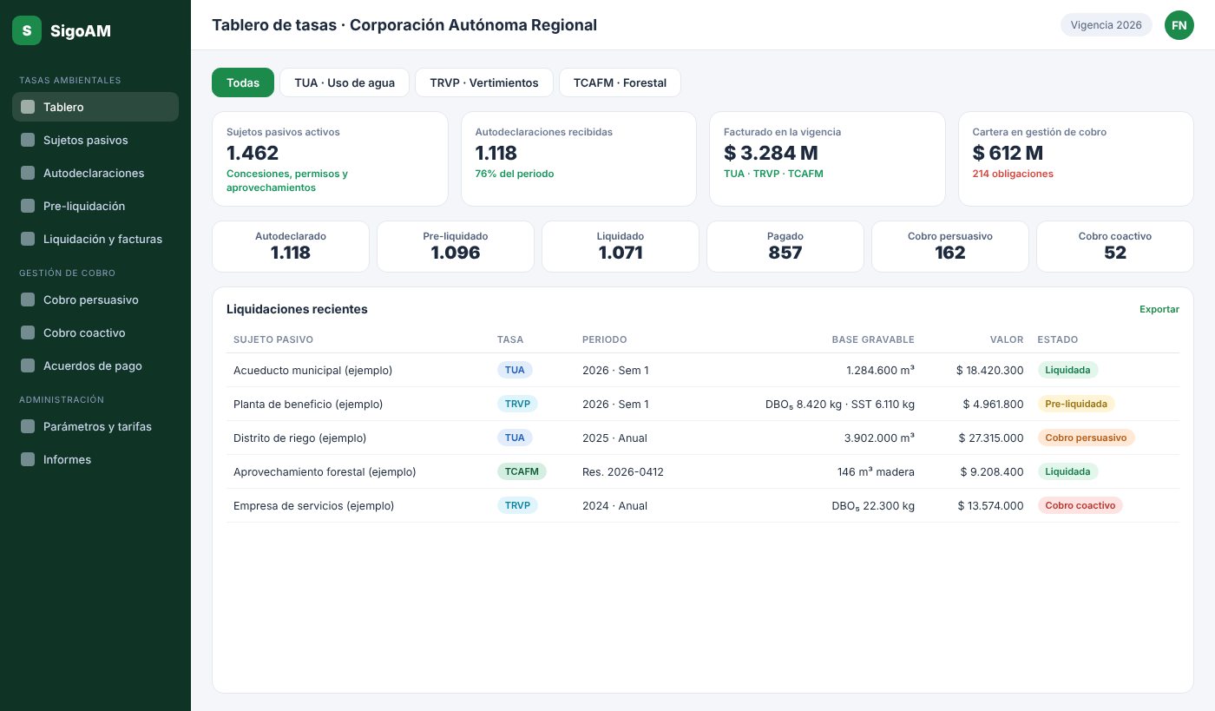The image size is (1215, 711).
Task: Click the Exportar link
Action: click(x=1159, y=309)
